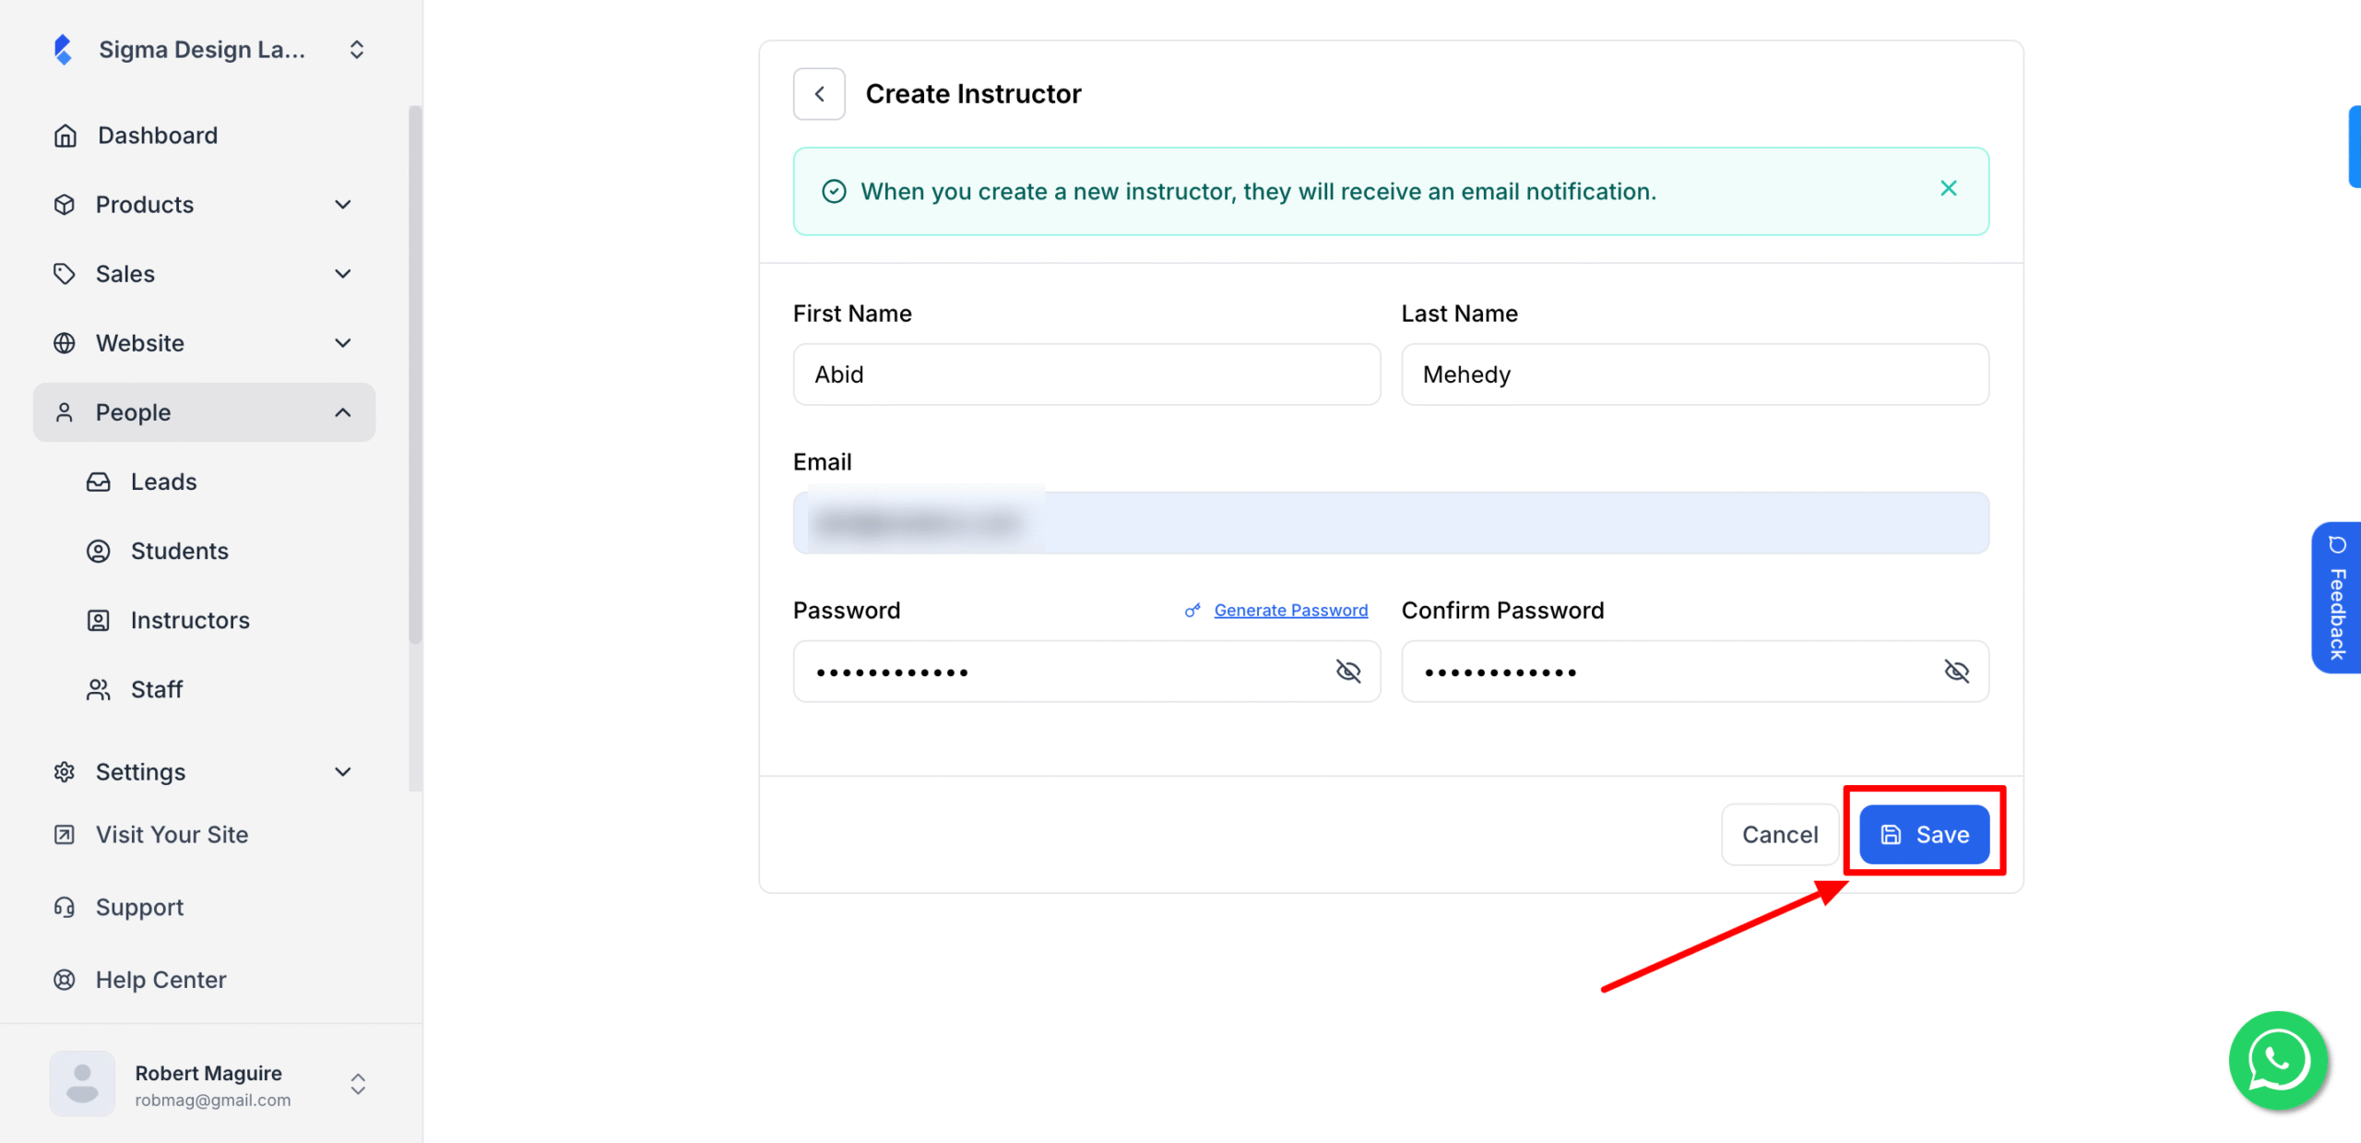Click the Dashboard home icon
Image resolution: width=2361 pixels, height=1143 pixels.
(65, 136)
